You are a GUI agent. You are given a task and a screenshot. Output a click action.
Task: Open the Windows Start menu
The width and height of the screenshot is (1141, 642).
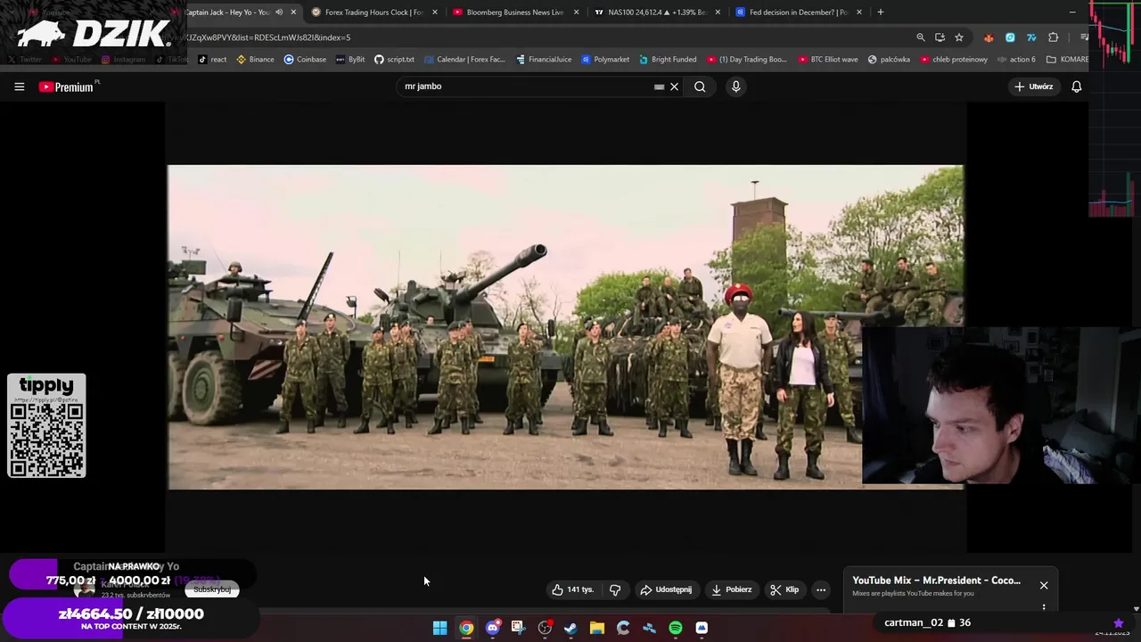[x=439, y=628]
